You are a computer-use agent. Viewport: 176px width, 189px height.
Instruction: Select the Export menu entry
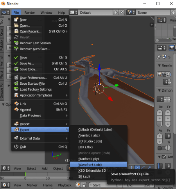(40, 130)
